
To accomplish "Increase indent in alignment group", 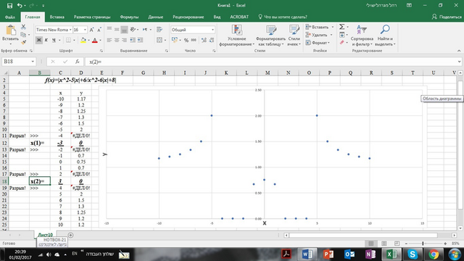I will tap(140, 40).
